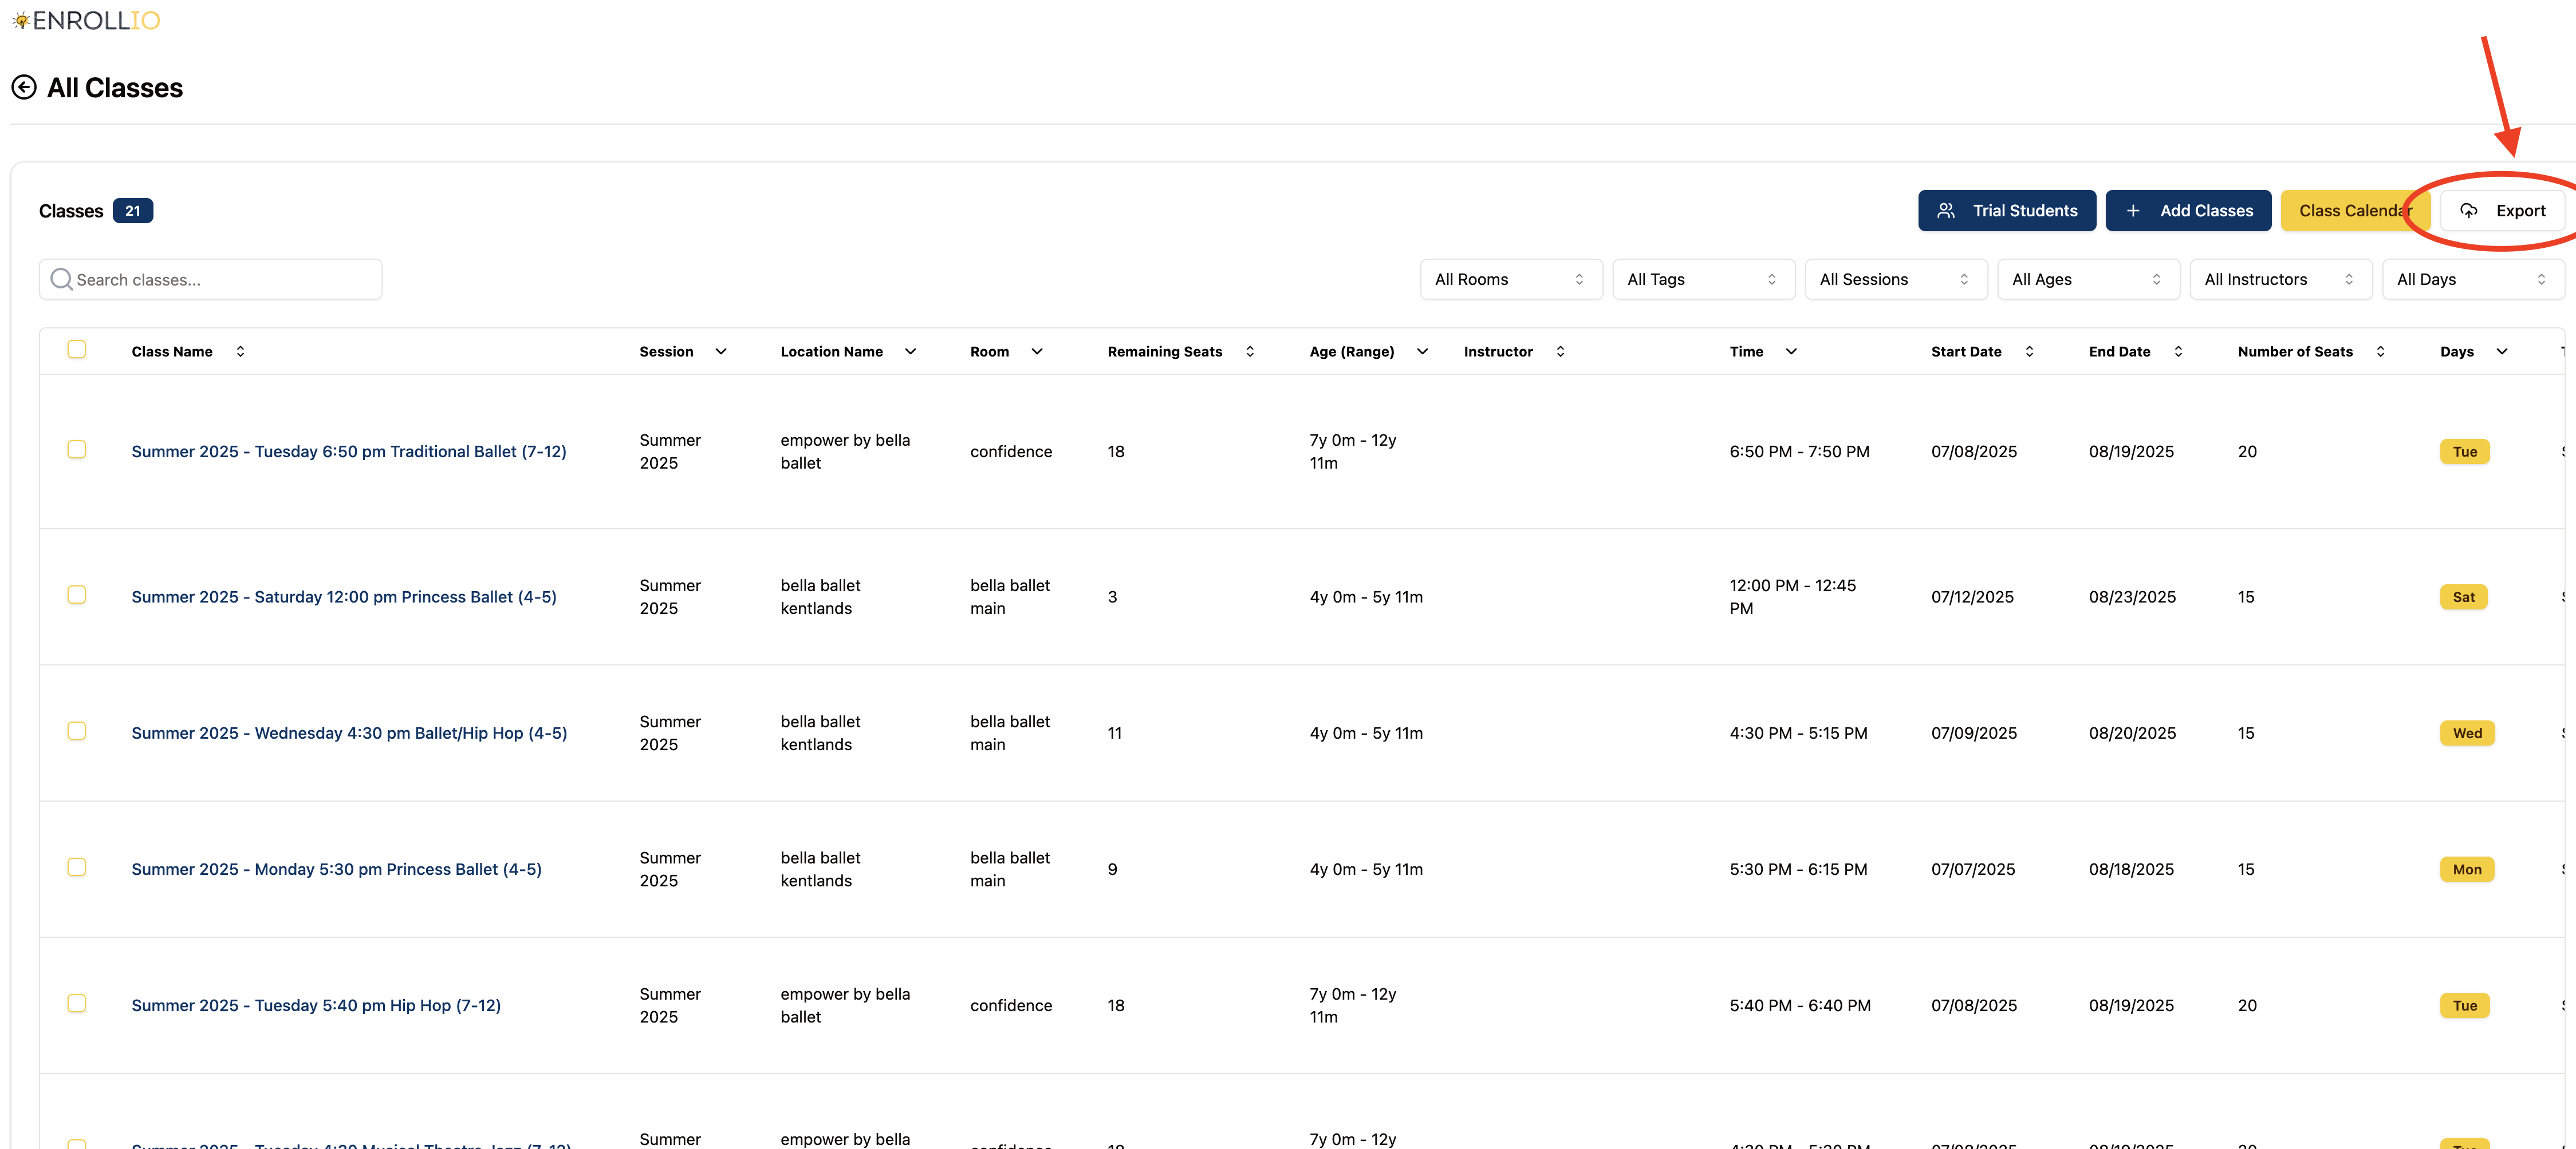The image size is (2576, 1149).
Task: Open Wednesday 4:30 pm Ballet/Hip Hop class
Action: coord(349,734)
